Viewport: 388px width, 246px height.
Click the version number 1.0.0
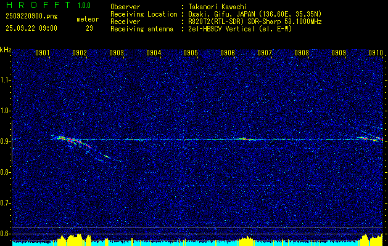pyautogui.click(x=84, y=6)
